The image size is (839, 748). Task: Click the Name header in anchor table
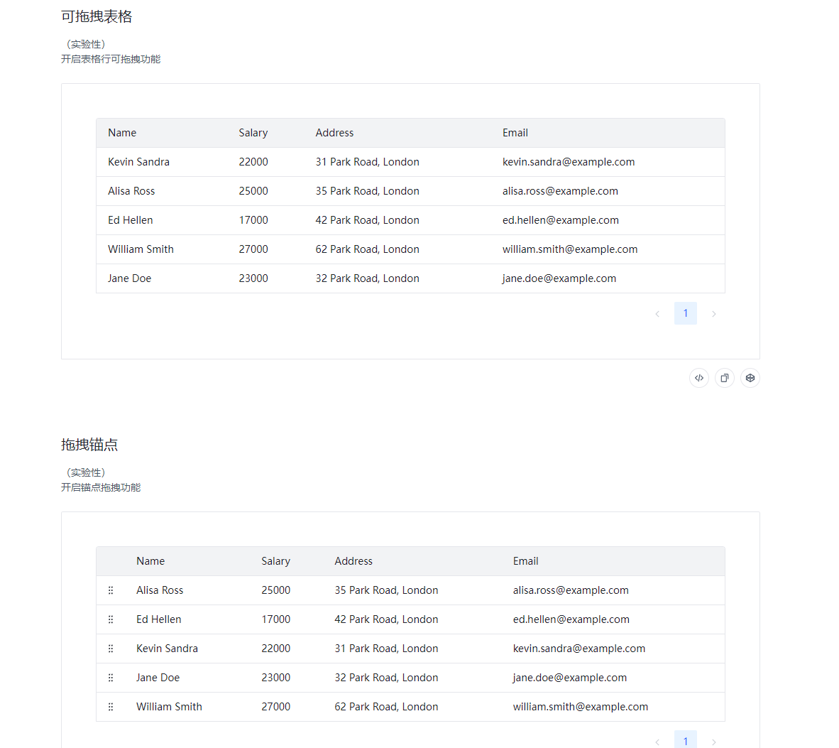(x=150, y=561)
